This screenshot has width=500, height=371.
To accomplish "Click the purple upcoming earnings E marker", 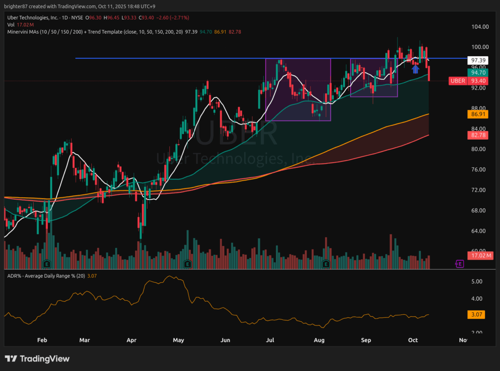I will coord(459,264).
